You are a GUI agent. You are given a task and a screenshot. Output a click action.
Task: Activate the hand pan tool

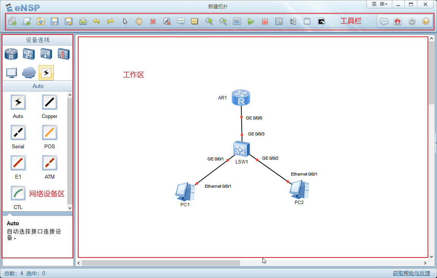pyautogui.click(x=139, y=21)
